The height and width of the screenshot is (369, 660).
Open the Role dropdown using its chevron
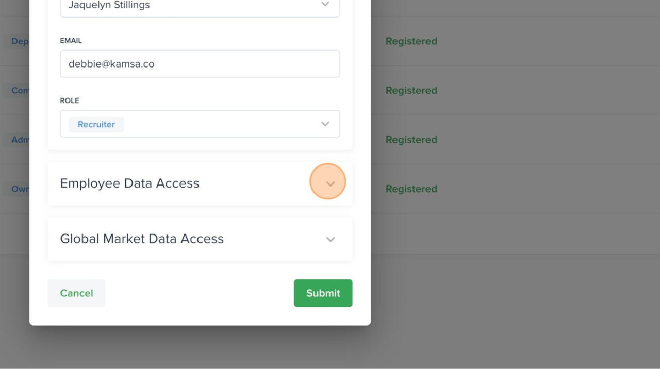pos(325,124)
